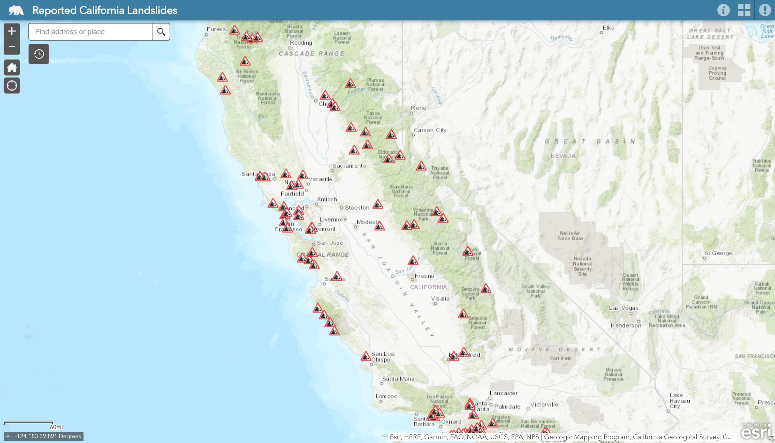The image size is (775, 443).
Task: Click the zoom in button
Action: pos(11,31)
